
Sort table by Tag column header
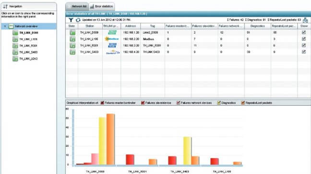[153, 26]
